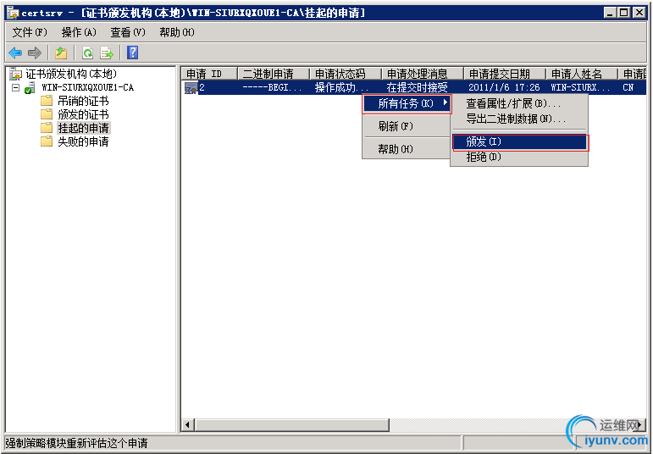
Task: Click the 颁发的证书 folder icon
Action: click(x=47, y=114)
